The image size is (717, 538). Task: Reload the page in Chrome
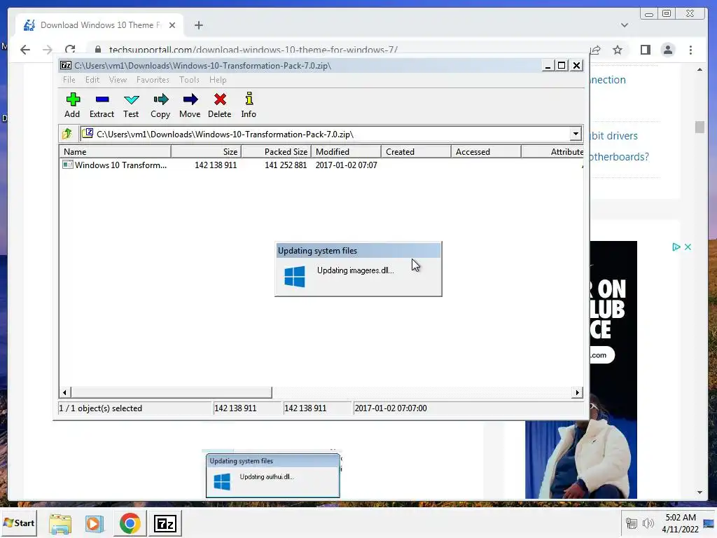click(70, 50)
